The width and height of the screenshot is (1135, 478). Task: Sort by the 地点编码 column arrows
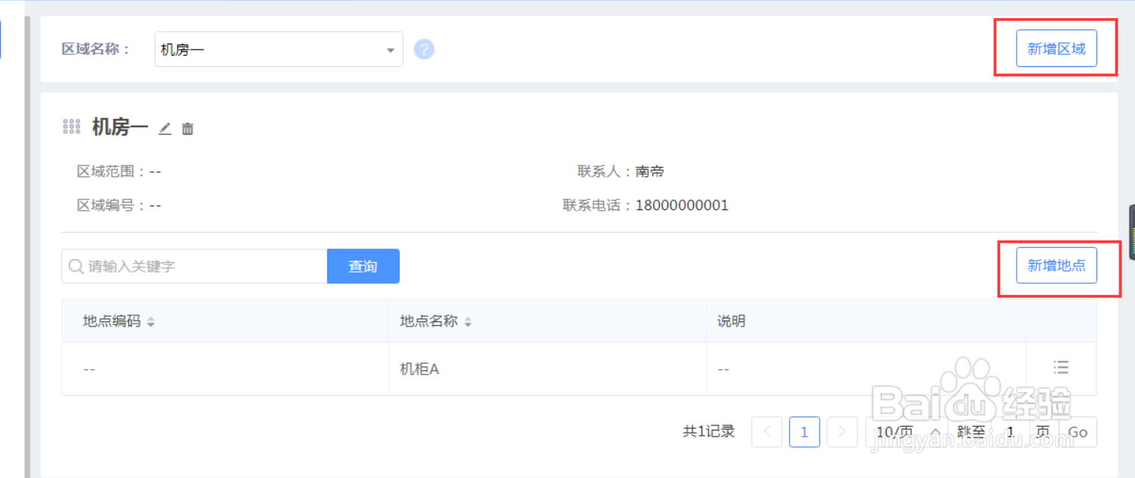pyautogui.click(x=151, y=322)
